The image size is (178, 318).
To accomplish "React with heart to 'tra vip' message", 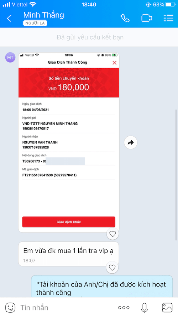I will (x=112, y=268).
